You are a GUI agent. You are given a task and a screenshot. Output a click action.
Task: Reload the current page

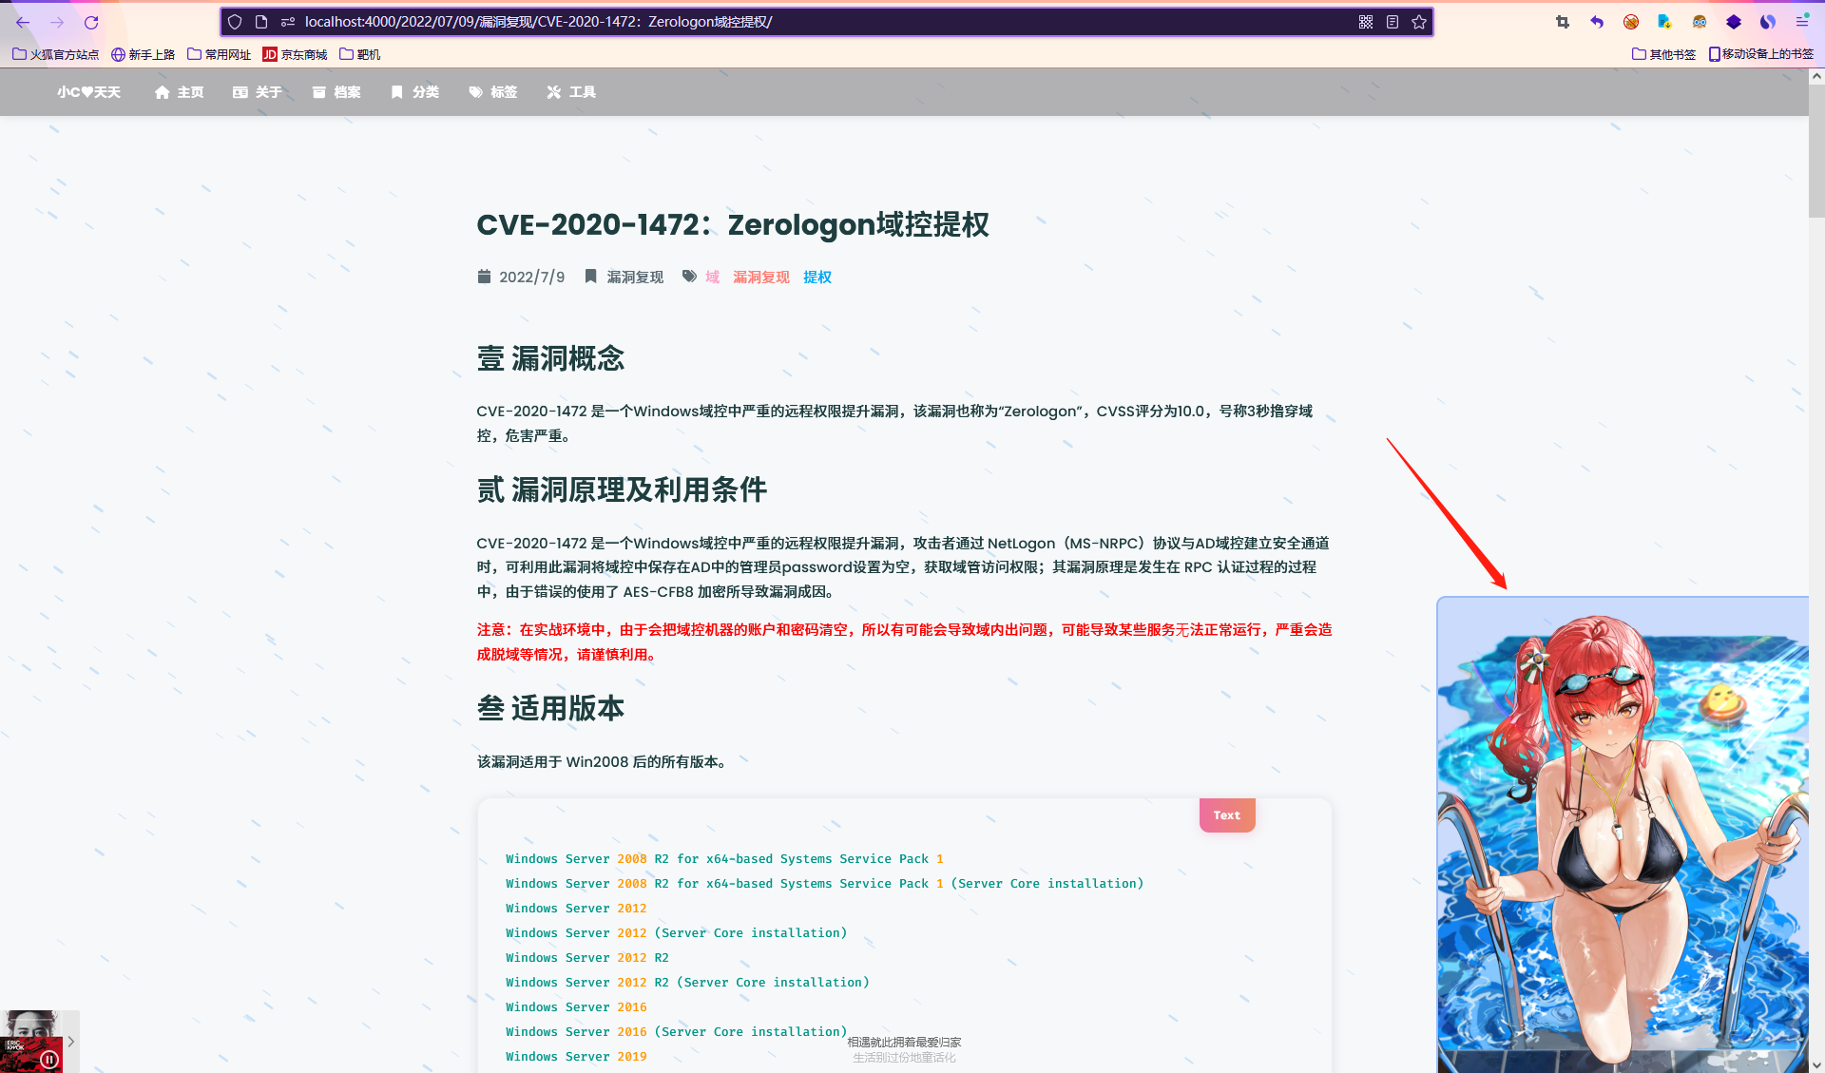pos(91,22)
